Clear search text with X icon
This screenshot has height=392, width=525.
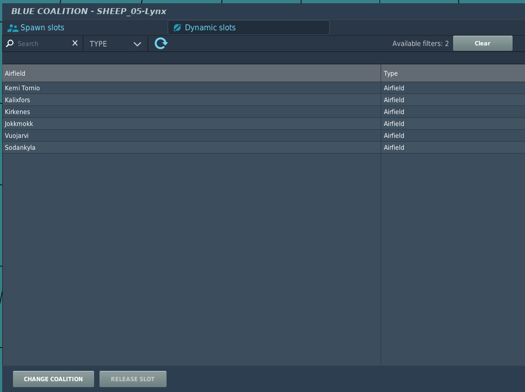click(75, 43)
